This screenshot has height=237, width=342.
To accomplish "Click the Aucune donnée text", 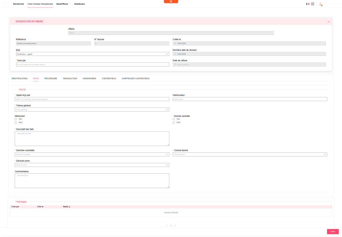I will (x=171, y=213).
